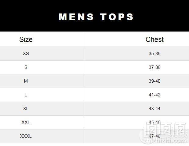Screen dimensions: 189x146
Task: Select the 43-44 chest value
Action: click(x=154, y=109)
